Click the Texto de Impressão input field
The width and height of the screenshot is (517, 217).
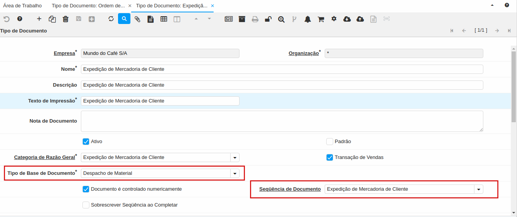click(160, 101)
